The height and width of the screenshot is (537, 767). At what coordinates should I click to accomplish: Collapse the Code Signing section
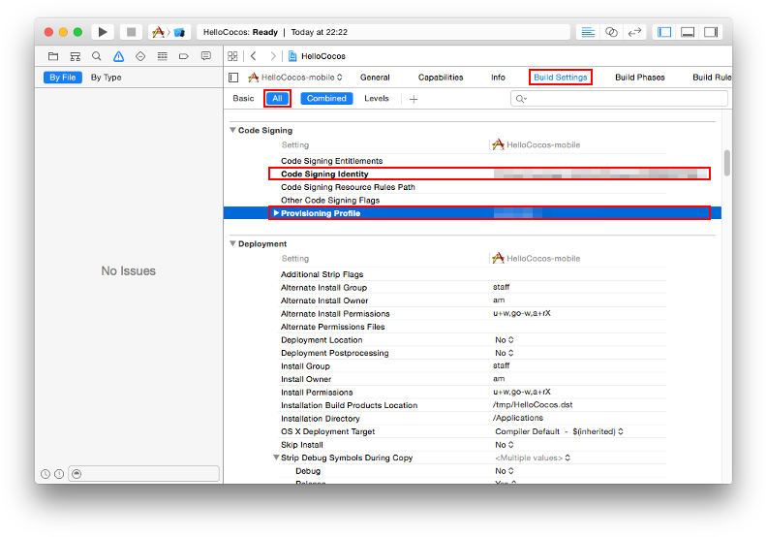point(232,130)
